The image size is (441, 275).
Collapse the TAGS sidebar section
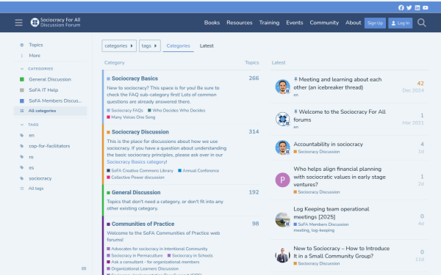[22, 125]
